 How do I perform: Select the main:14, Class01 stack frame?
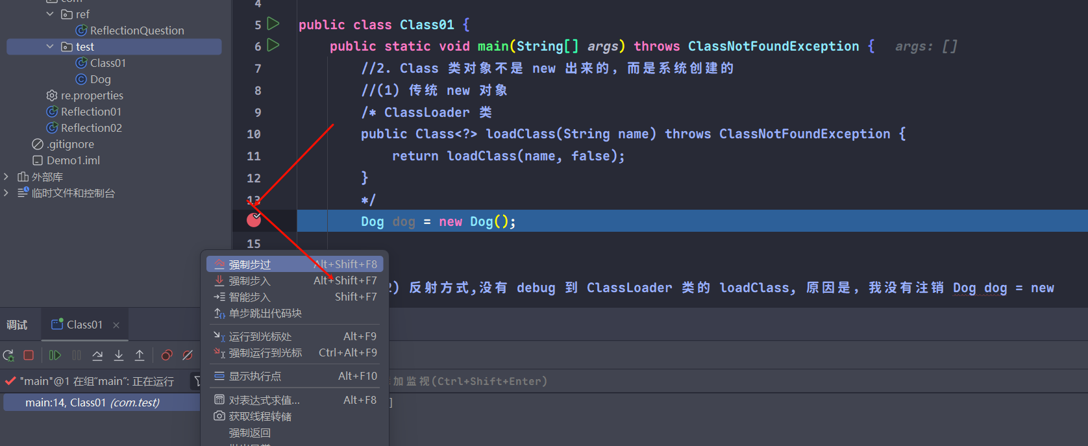tap(92, 403)
